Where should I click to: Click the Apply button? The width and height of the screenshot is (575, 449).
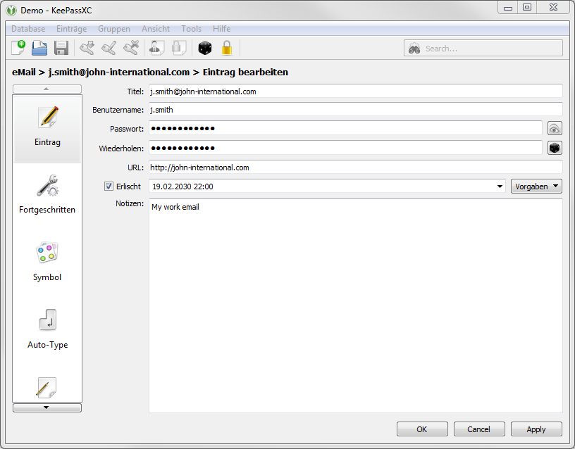click(x=536, y=429)
